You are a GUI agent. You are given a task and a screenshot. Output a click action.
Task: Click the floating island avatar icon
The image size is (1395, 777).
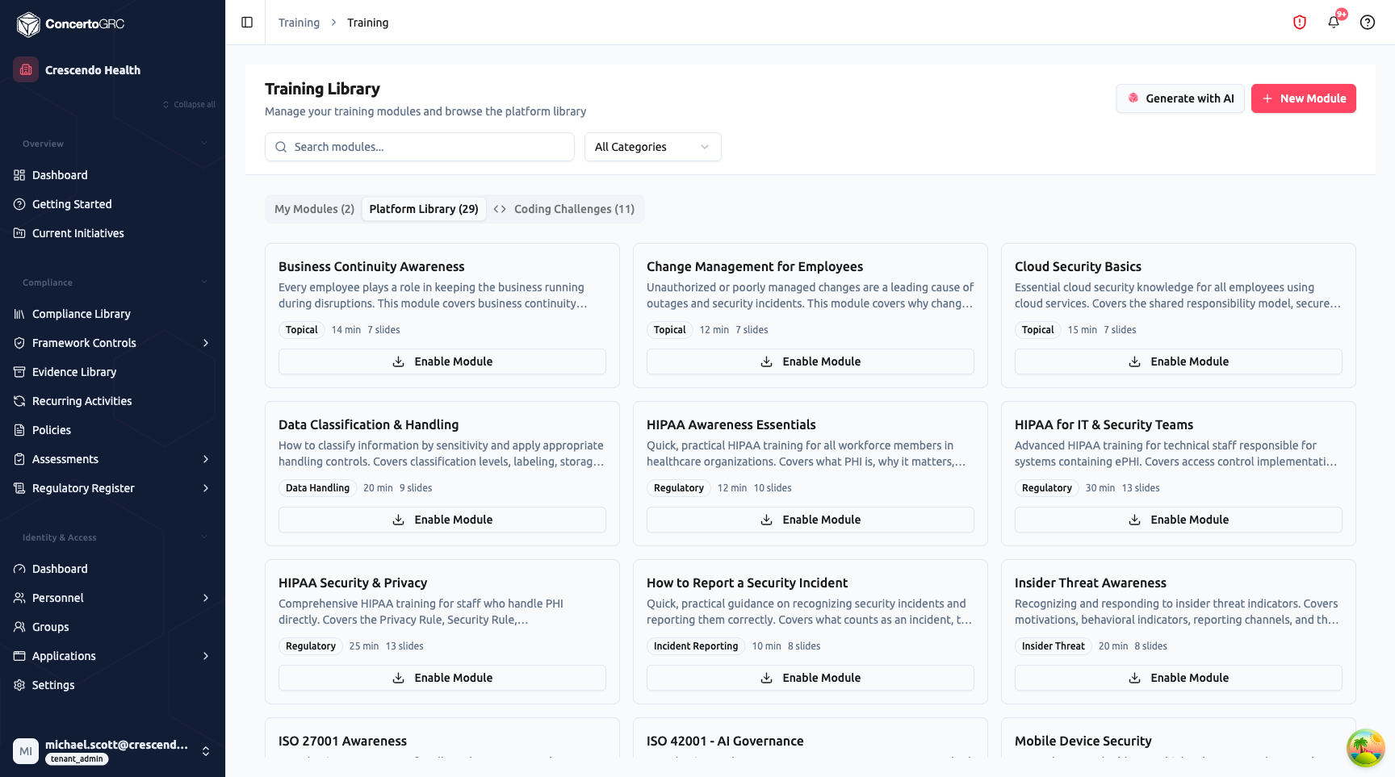1365,748
